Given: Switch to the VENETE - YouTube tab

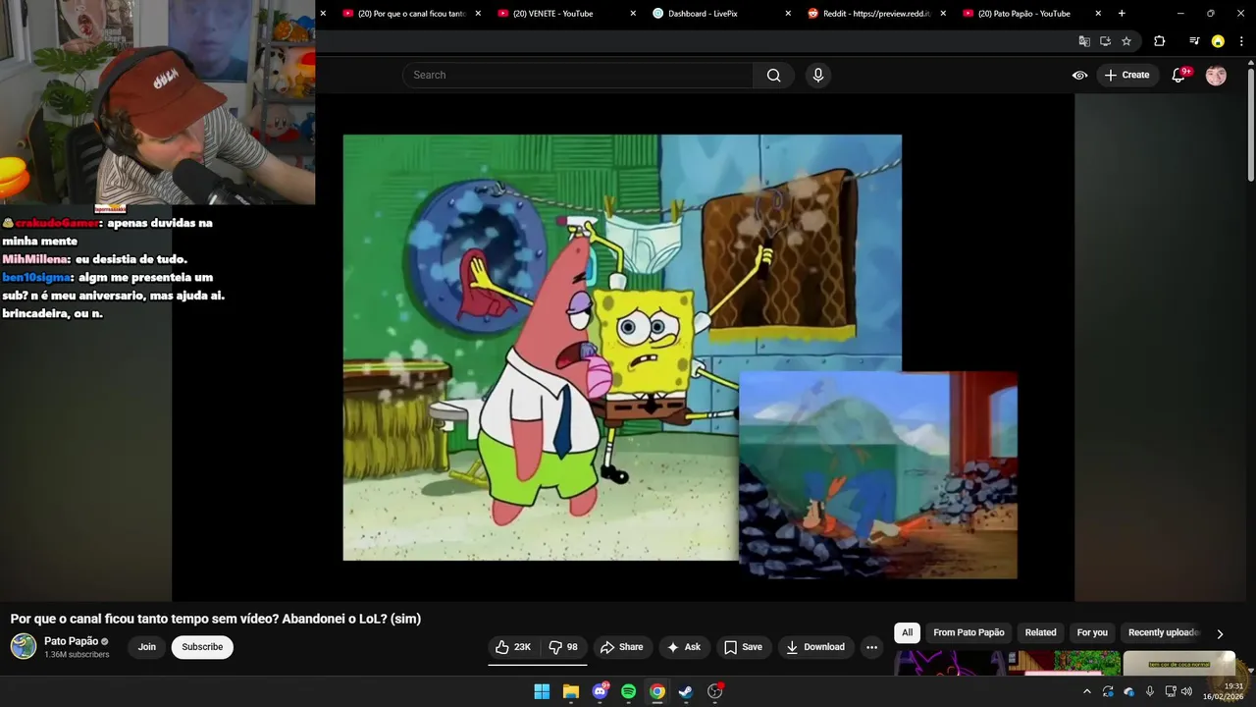Looking at the screenshot, I should pos(561,14).
